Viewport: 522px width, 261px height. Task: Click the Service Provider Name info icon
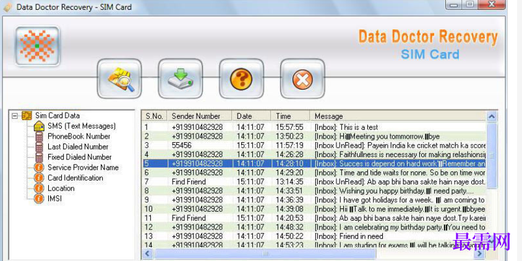tap(39, 168)
